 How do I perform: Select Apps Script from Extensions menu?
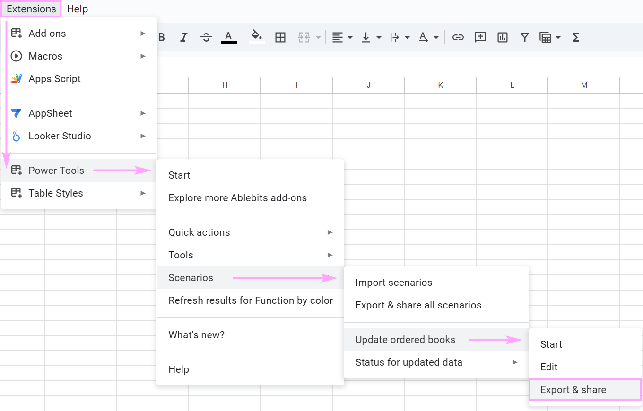[x=79, y=79]
